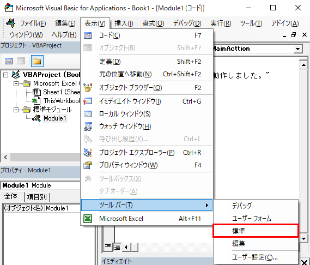The image size is (310, 265).
Task: Open プロジェクト エクスプローラー(P)
Action: (147, 153)
